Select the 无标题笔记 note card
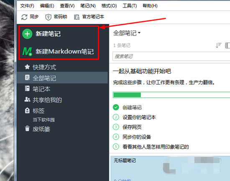The height and width of the screenshot is (181, 230). [x=170, y=168]
